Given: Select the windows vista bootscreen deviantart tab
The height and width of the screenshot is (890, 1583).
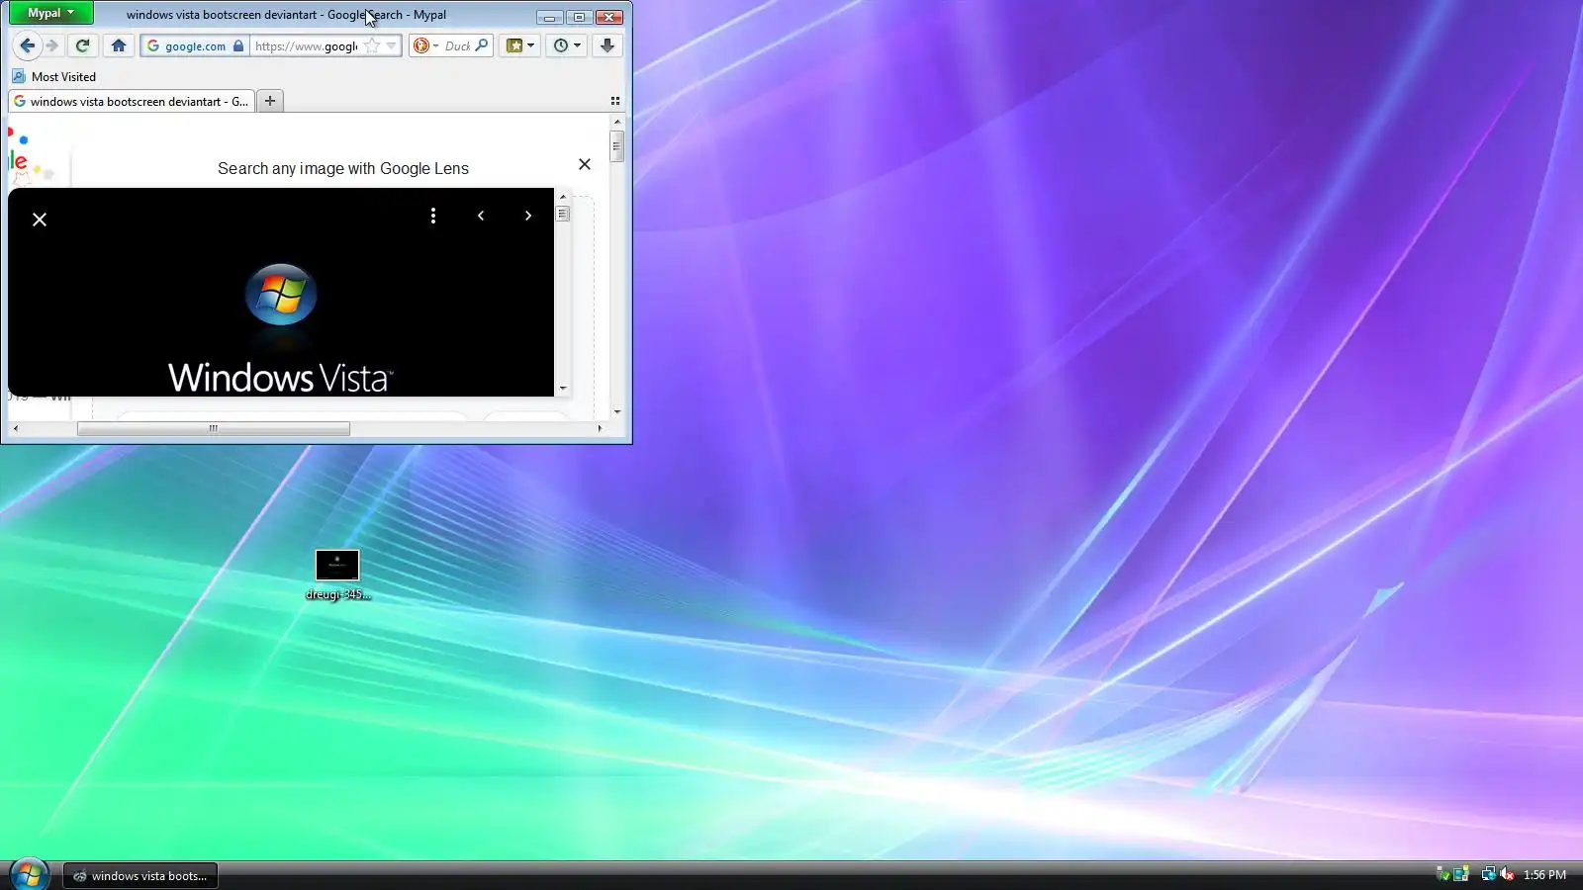Looking at the screenshot, I should [132, 101].
